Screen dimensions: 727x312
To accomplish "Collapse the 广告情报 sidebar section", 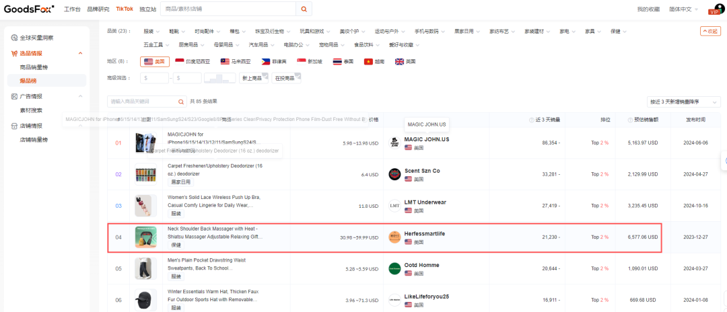I will 80,96.
